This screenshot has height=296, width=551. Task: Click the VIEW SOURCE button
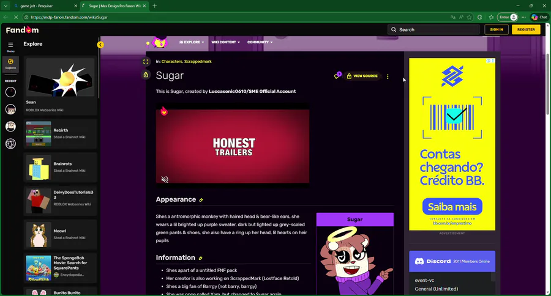pyautogui.click(x=362, y=76)
